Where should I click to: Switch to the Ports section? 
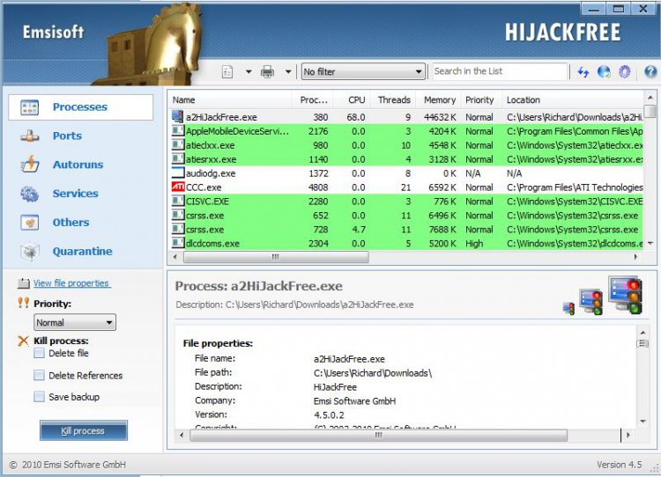point(68,136)
